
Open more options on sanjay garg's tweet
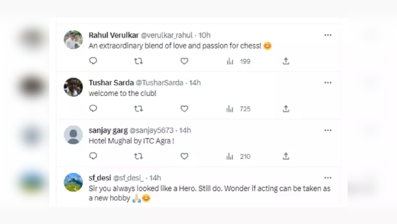tap(328, 131)
